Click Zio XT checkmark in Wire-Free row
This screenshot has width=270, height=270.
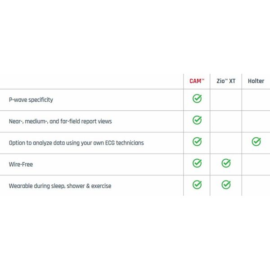pos(226,163)
